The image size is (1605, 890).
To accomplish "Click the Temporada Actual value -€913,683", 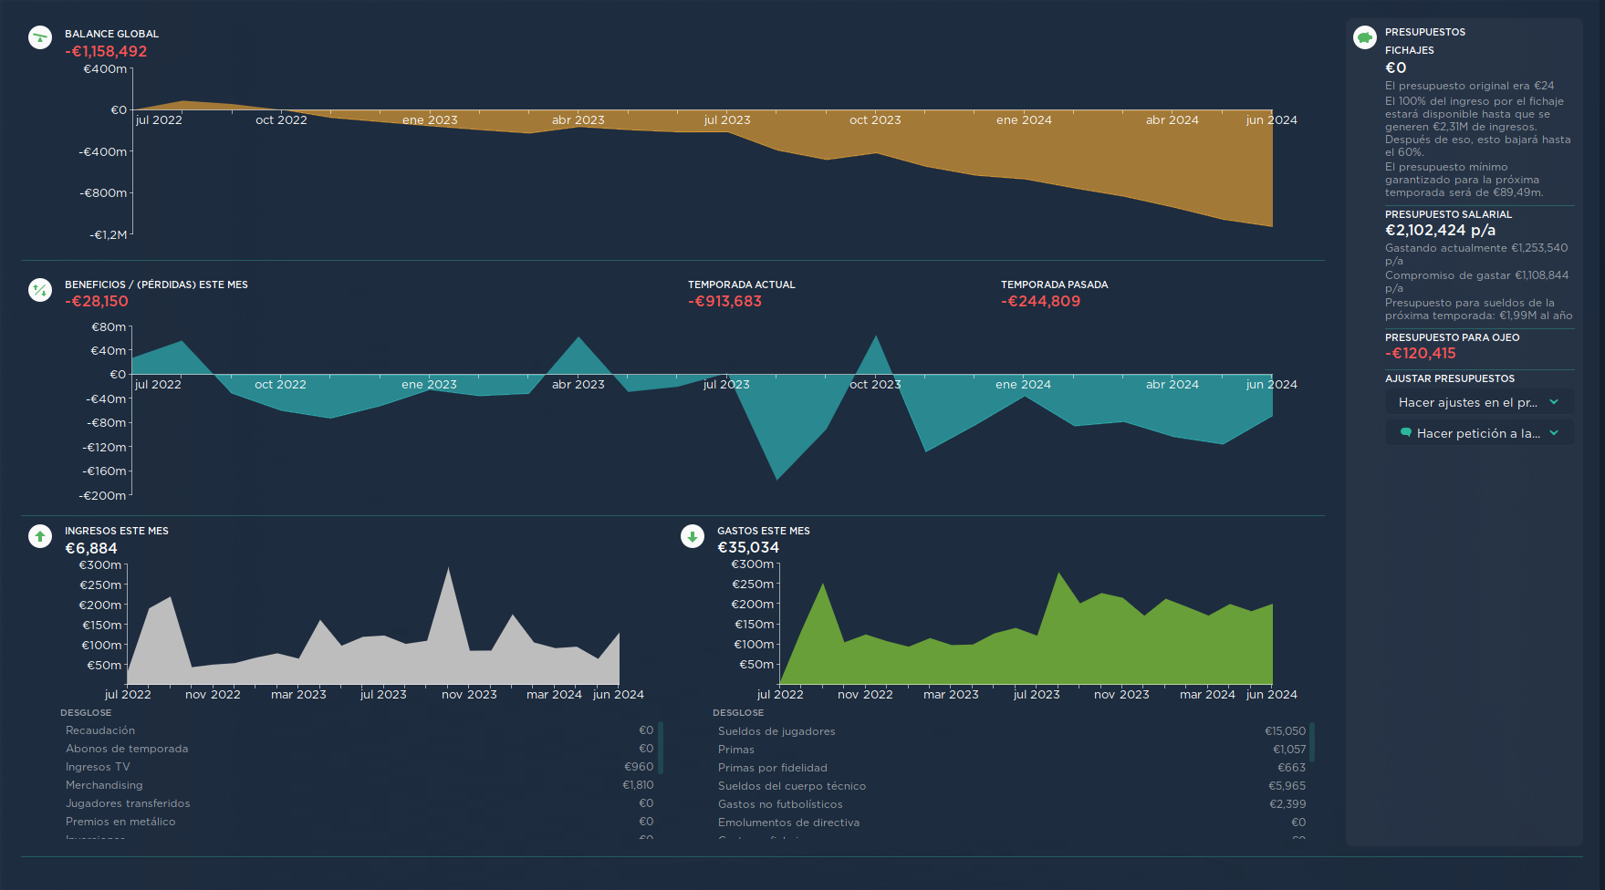I will coord(724,301).
